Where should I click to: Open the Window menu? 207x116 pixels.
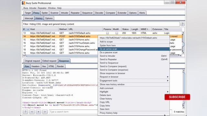point(52,8)
